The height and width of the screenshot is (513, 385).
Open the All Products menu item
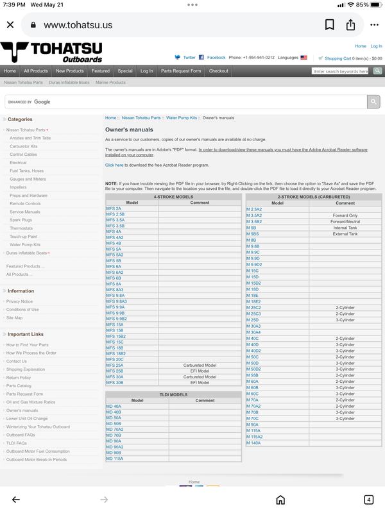pos(36,71)
